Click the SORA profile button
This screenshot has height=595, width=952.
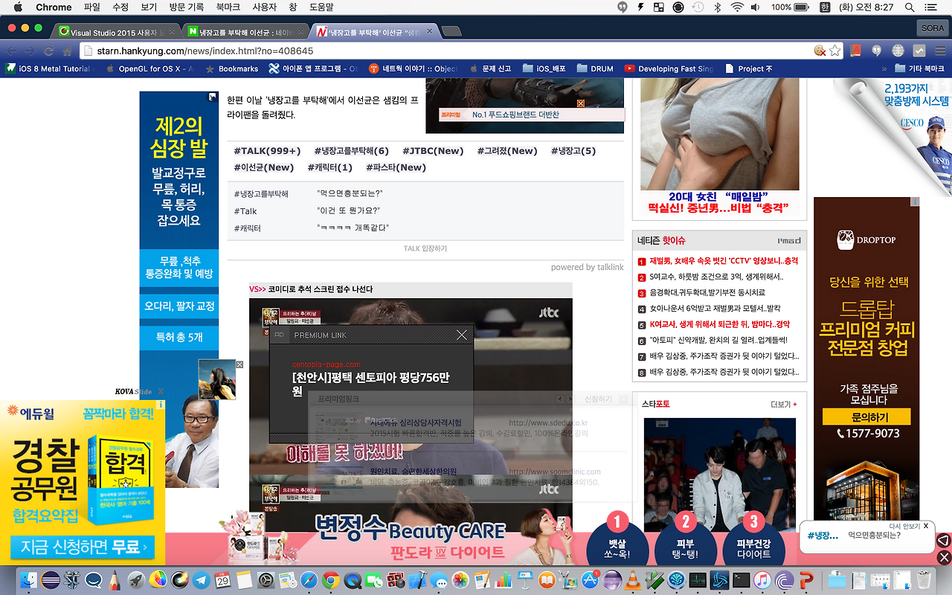[x=932, y=28]
